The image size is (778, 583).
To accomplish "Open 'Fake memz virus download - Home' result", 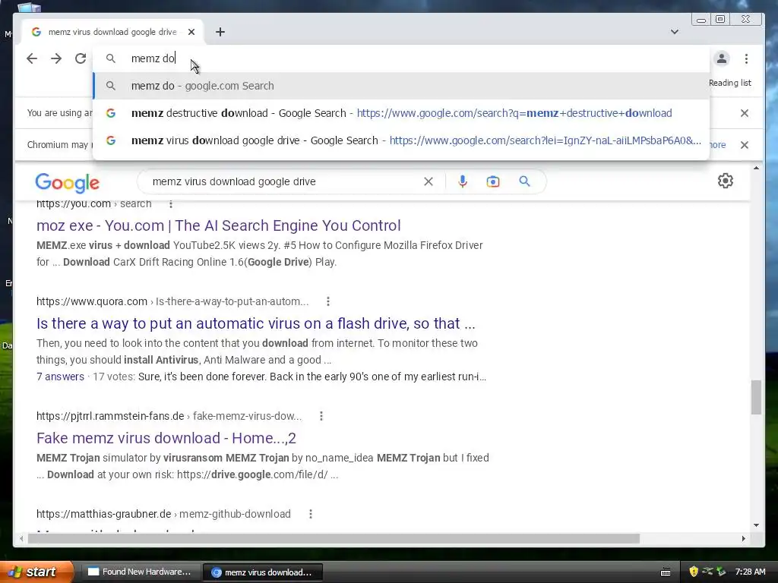I will point(166,438).
